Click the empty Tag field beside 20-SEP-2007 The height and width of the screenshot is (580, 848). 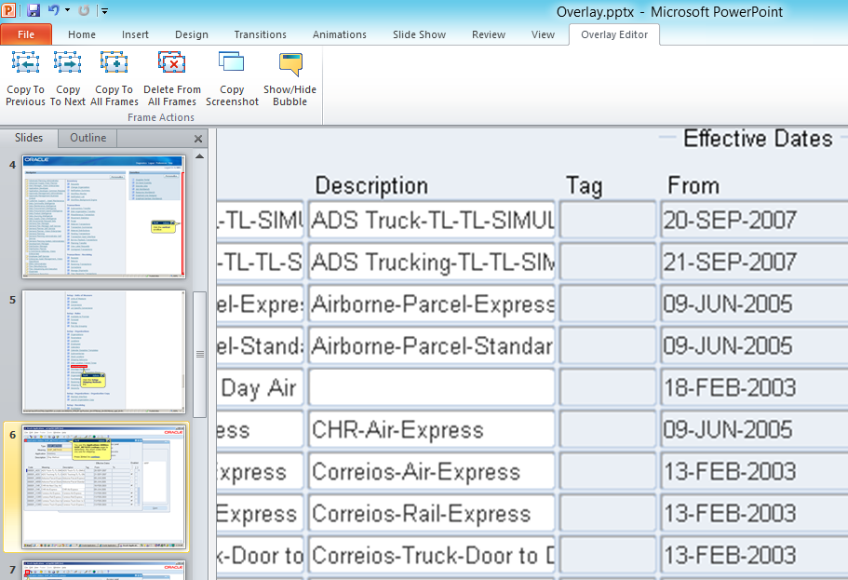tap(607, 221)
